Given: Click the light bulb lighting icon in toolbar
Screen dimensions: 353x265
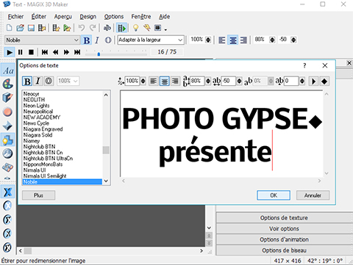Looking at the screenshot, I should coord(135,28).
